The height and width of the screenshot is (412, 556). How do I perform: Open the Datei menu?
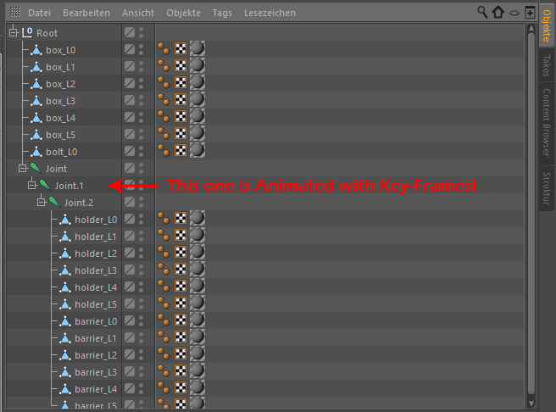pyautogui.click(x=39, y=13)
